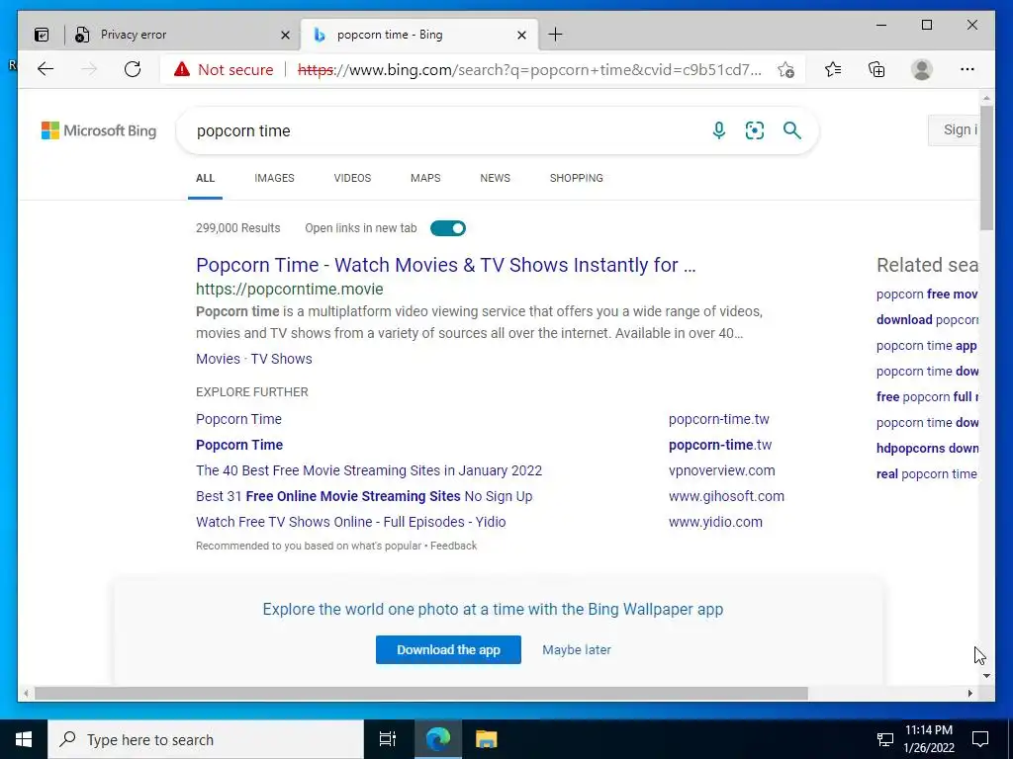Switch to NEWS results
This screenshot has height=759, width=1013.
point(495,178)
